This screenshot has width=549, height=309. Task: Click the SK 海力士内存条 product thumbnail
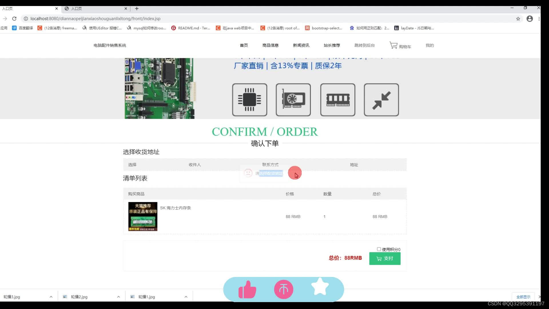point(143,216)
